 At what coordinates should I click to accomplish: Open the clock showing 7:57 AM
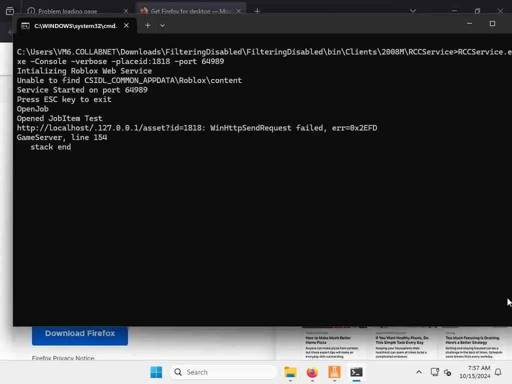click(475, 372)
